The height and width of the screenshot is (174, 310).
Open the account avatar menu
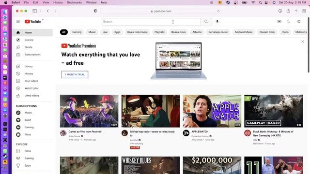299,21
